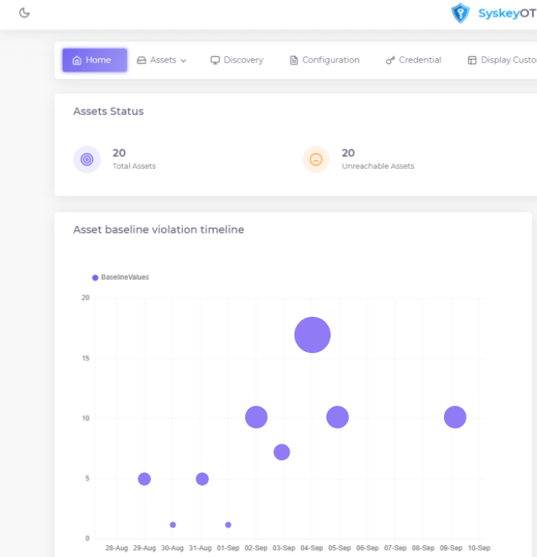
Task: Click the Total Assets target icon
Action: point(86,159)
